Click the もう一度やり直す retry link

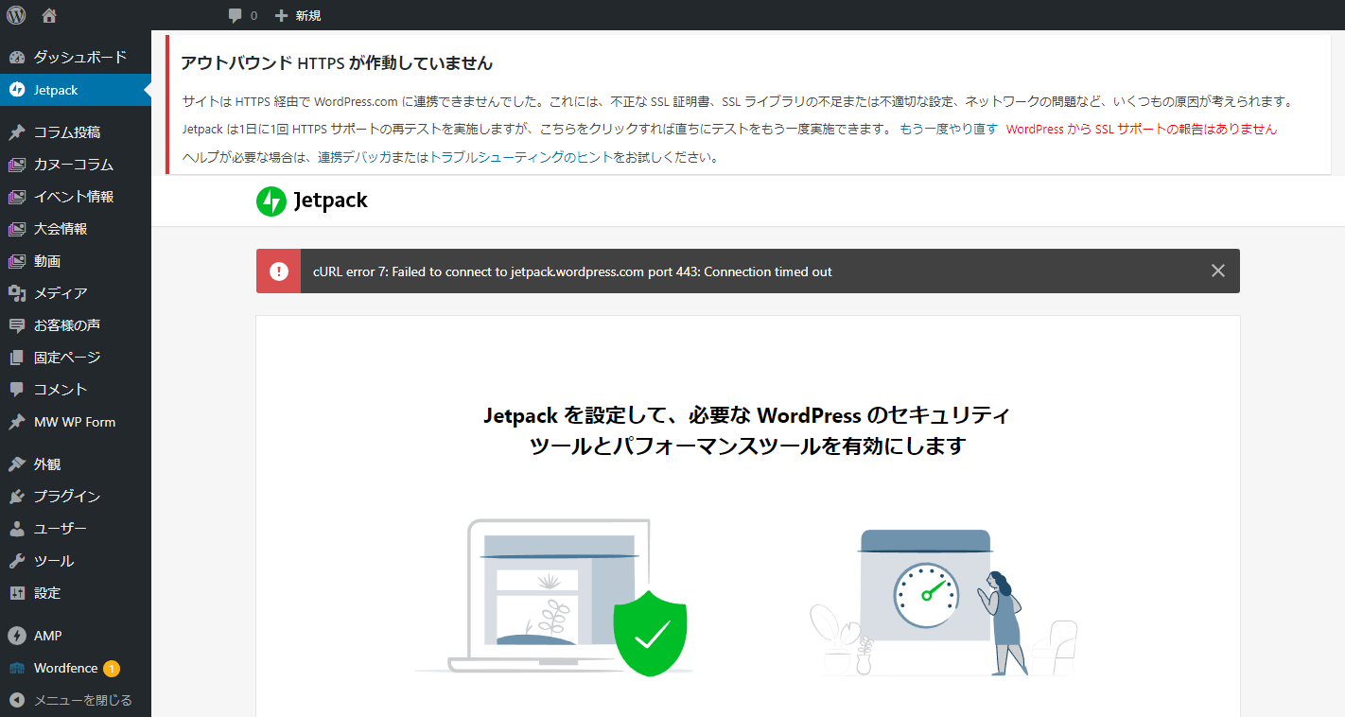948,129
